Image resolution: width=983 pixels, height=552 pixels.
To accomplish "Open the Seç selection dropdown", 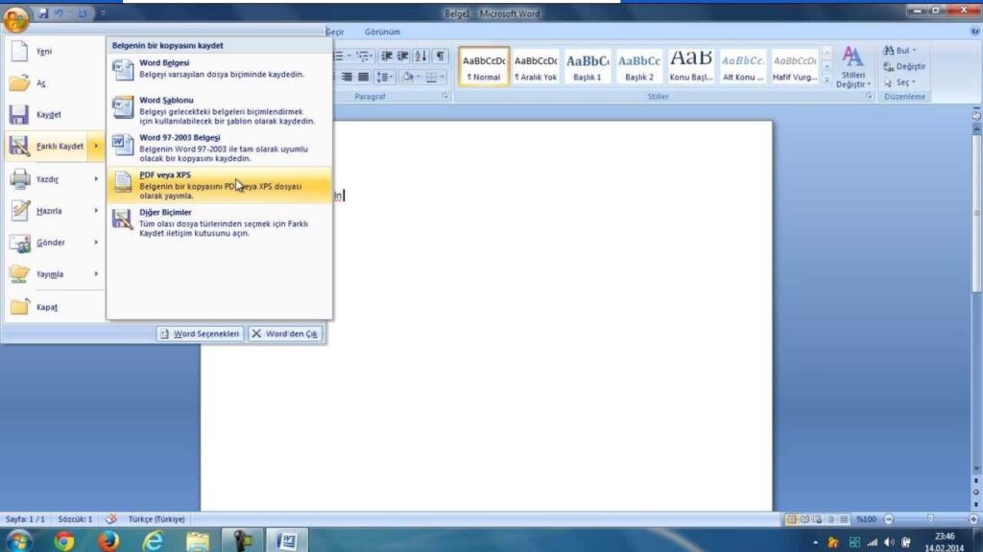I will [x=899, y=82].
